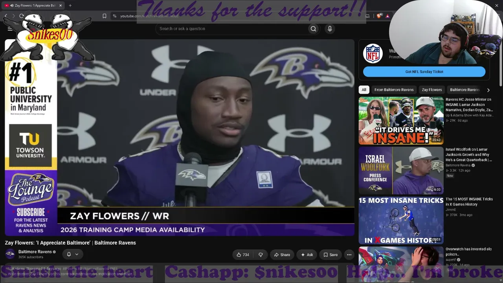Viewport: 503px width, 283px height.
Task: Like the video with 734 likes
Action: [x=242, y=255]
